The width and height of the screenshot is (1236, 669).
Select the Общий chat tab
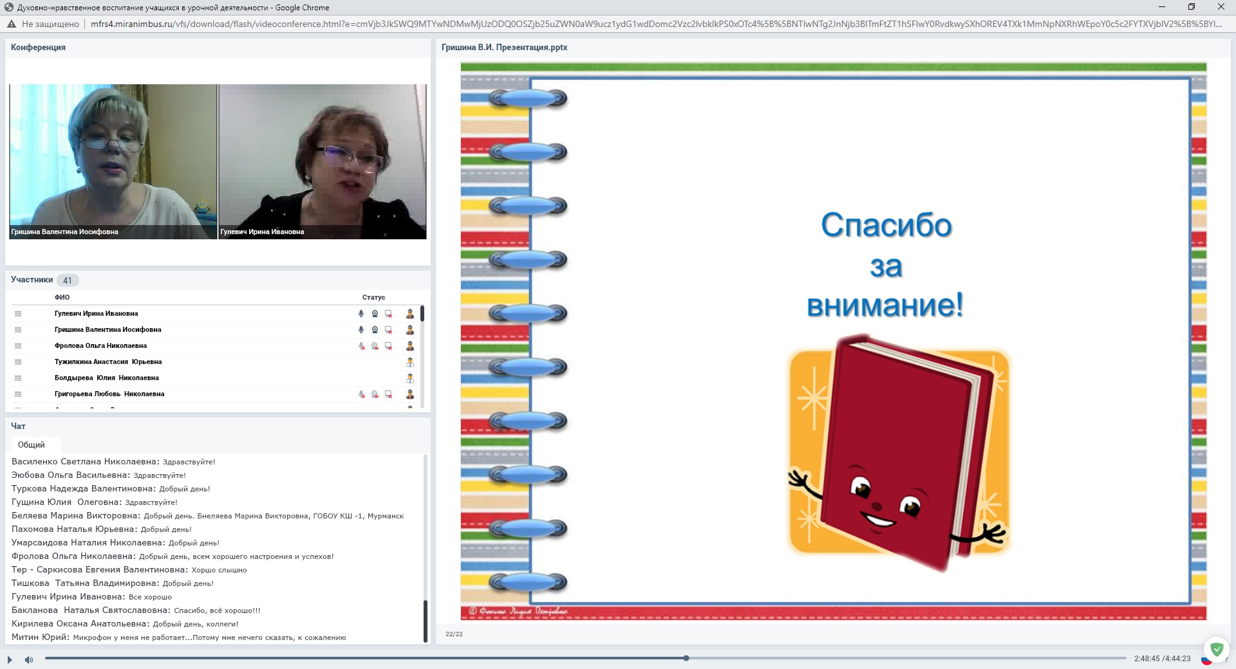click(32, 445)
